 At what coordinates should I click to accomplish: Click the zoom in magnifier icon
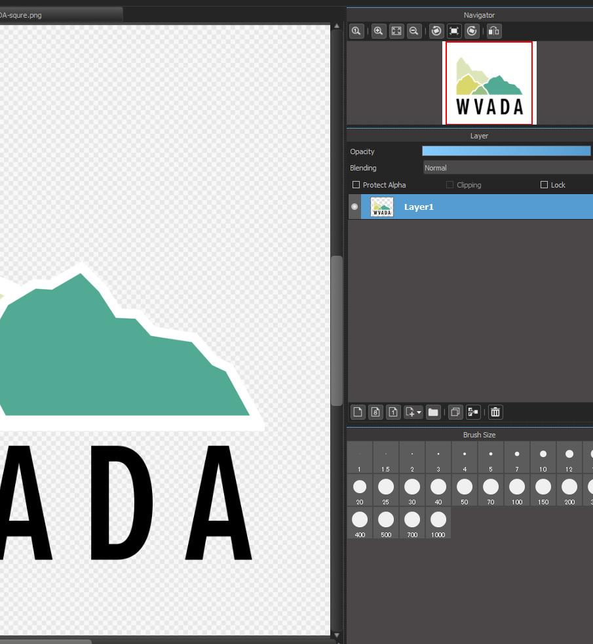tap(378, 31)
